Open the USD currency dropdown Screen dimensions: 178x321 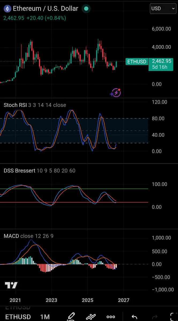pyautogui.click(x=163, y=9)
